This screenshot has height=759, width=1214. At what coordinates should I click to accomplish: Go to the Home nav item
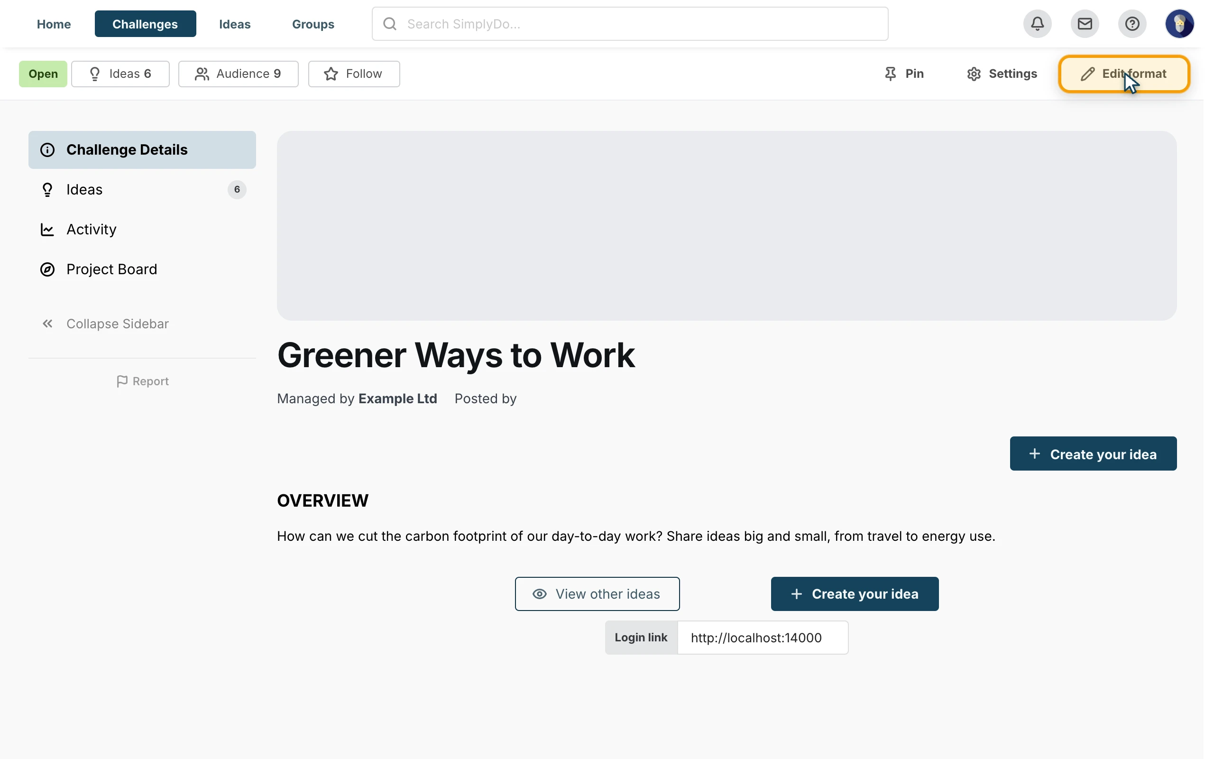tap(54, 24)
